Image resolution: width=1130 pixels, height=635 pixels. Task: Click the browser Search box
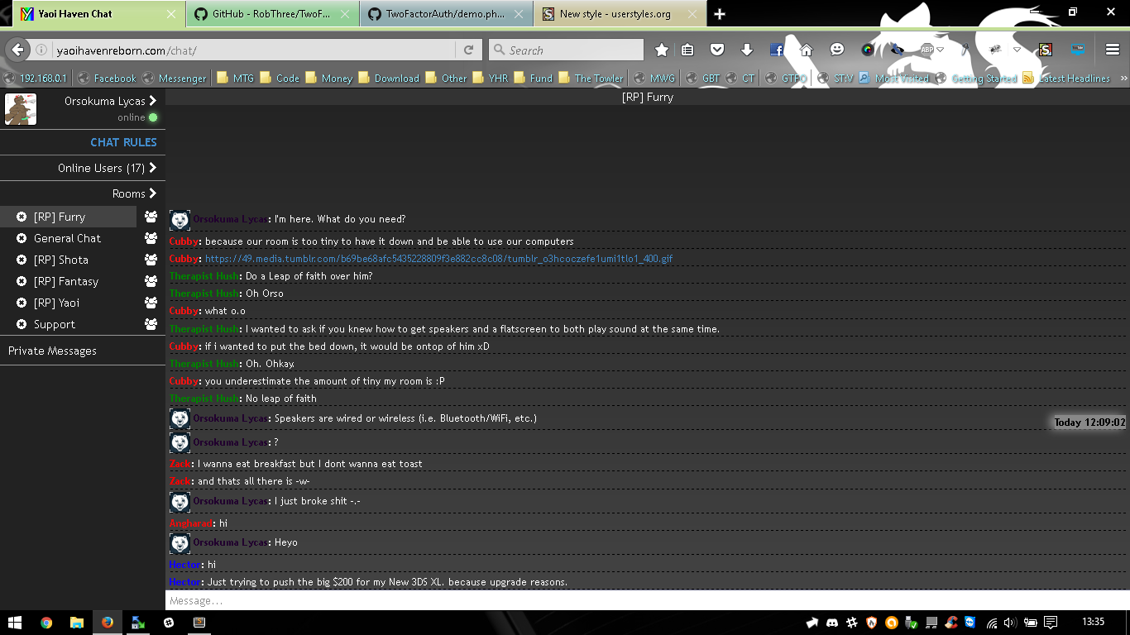566,50
